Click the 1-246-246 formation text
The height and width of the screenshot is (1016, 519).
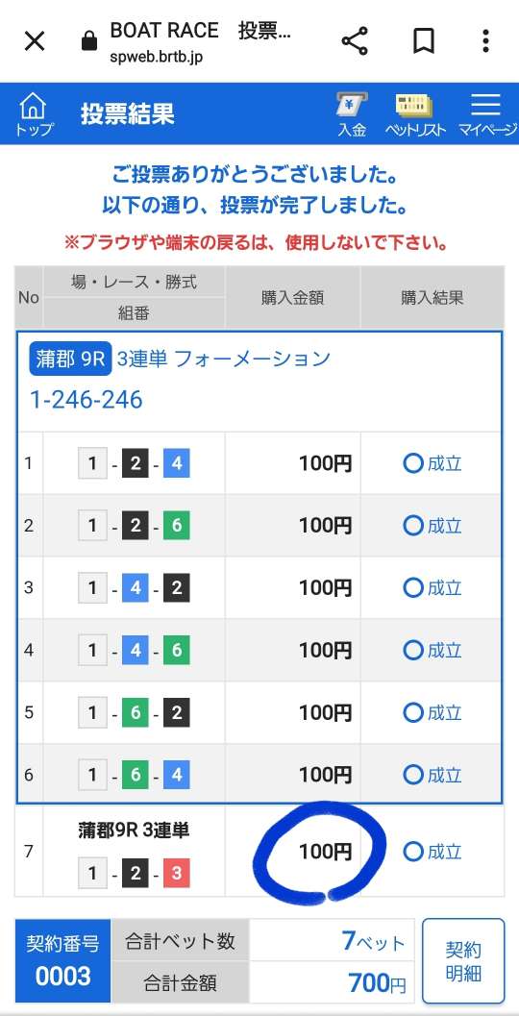(86, 400)
